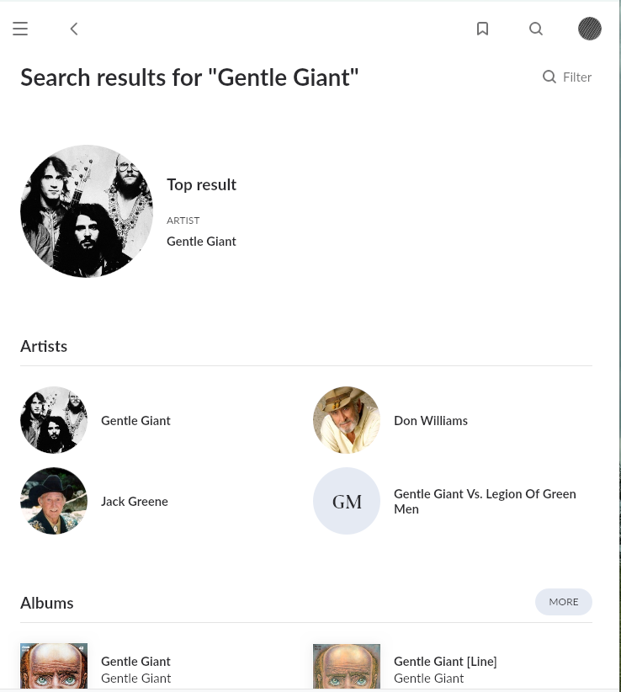Viewport: 621px width, 692px height.
Task: Select the Jack Greene artist photo
Action: [54, 501]
